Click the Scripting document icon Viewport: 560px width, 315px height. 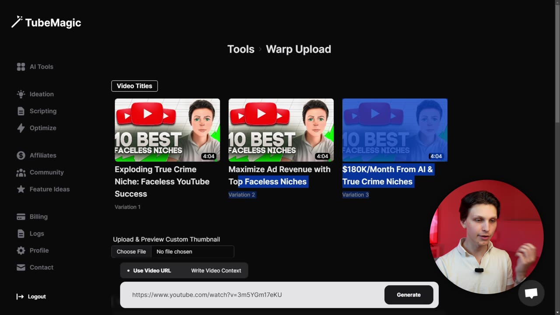[x=21, y=111]
